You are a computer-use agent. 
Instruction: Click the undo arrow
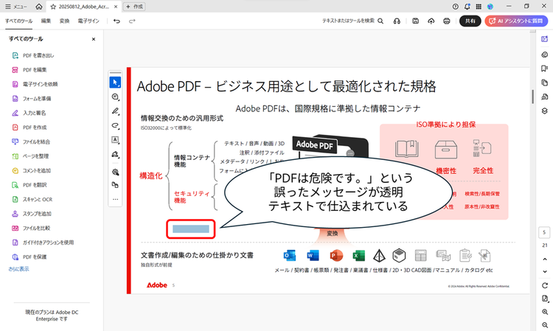116,21
